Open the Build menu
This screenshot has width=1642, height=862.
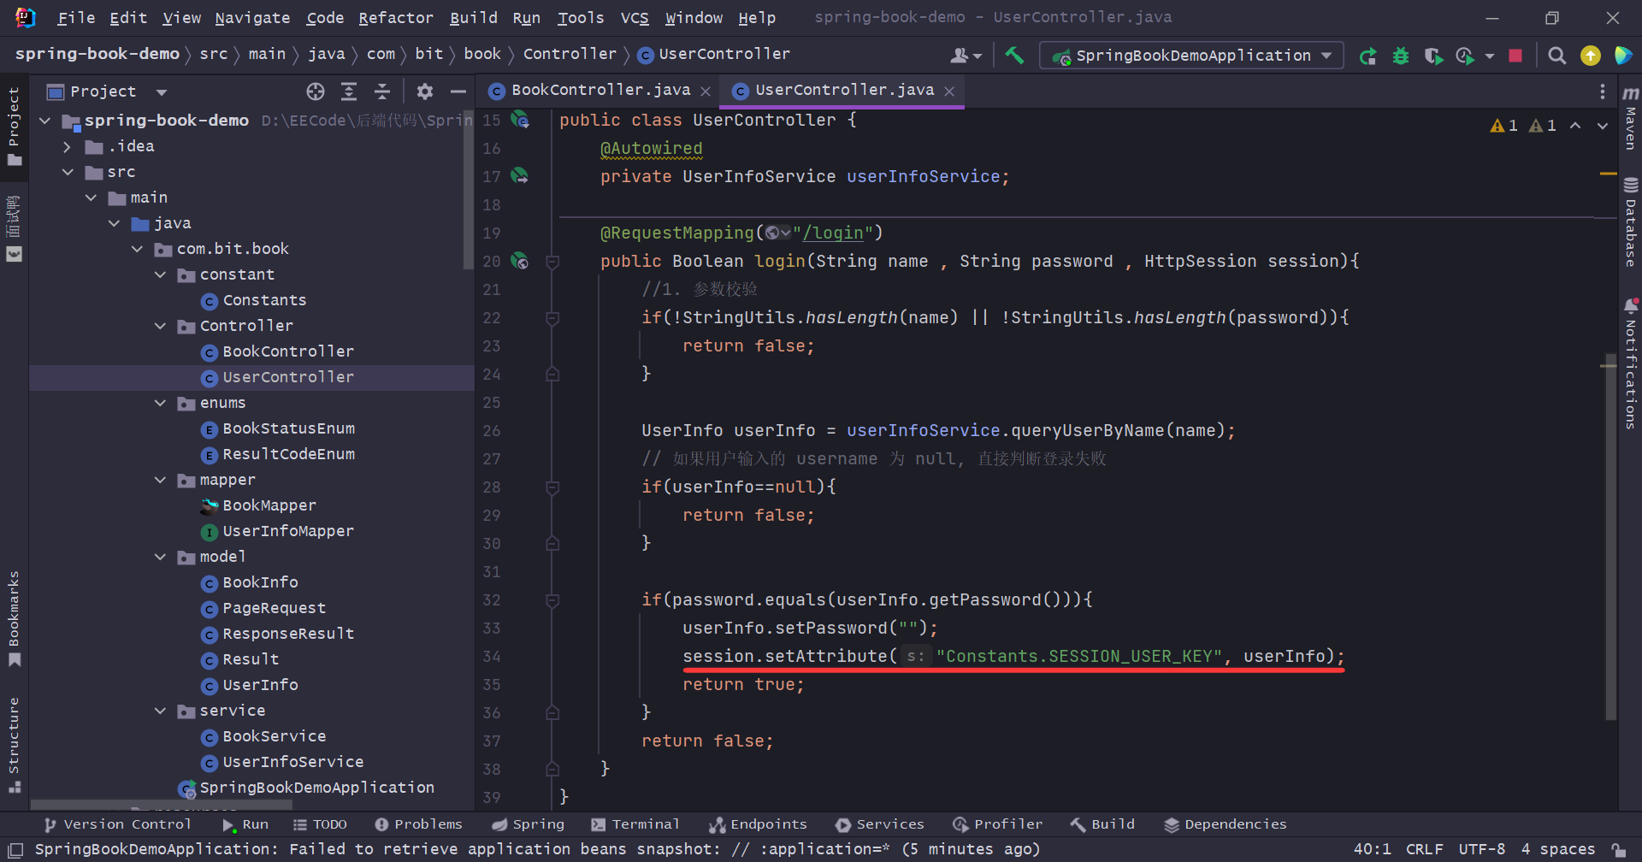pyautogui.click(x=473, y=18)
